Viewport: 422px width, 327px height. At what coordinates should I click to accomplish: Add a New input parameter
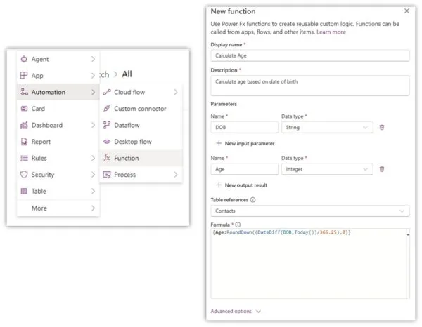click(x=245, y=143)
